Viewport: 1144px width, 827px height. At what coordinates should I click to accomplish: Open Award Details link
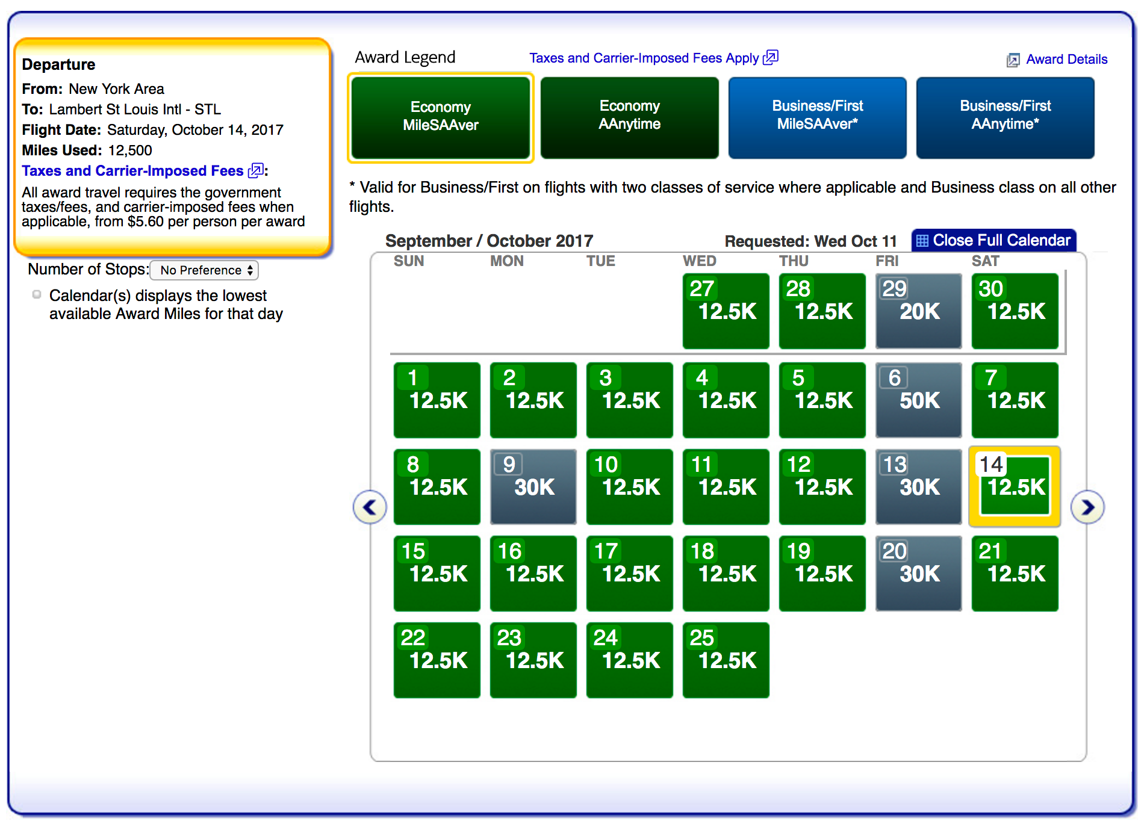(x=1066, y=60)
